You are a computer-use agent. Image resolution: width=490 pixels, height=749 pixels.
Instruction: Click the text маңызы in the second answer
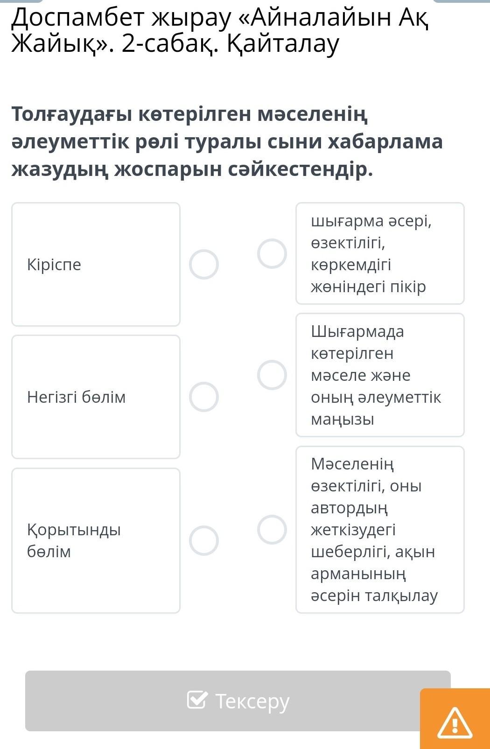coord(343,419)
